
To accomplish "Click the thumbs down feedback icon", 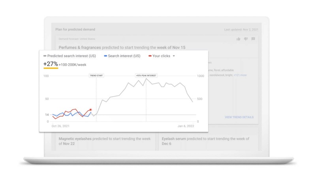I will click(246, 39).
